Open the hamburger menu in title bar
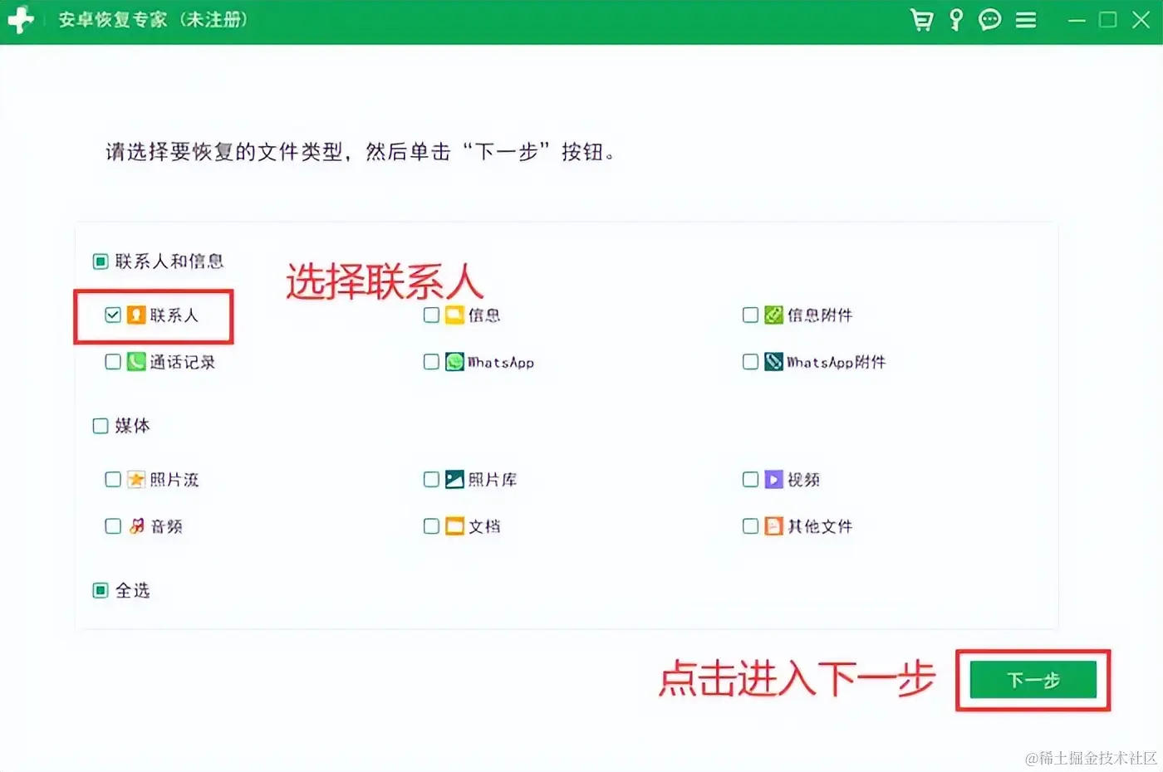1163x772 pixels. click(x=1026, y=20)
